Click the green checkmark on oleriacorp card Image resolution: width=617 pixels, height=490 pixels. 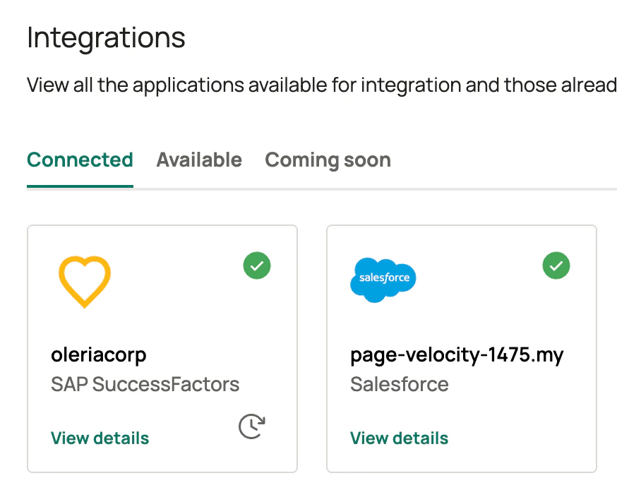coord(257,265)
